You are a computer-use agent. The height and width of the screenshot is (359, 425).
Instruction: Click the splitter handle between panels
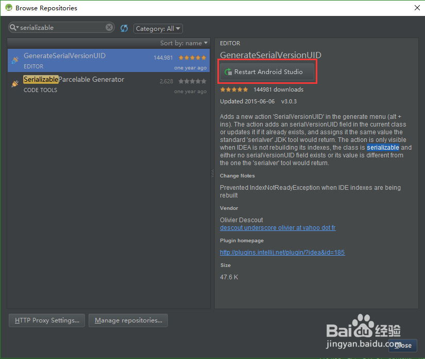tap(212, 173)
